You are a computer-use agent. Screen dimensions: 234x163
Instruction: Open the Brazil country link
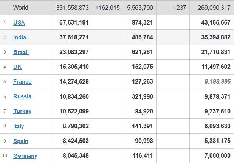click(x=21, y=52)
